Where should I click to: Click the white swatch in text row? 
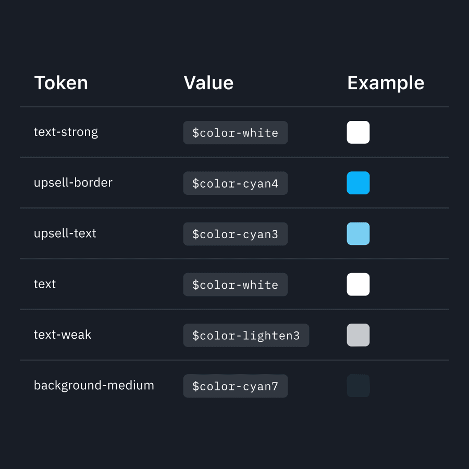coord(358,284)
